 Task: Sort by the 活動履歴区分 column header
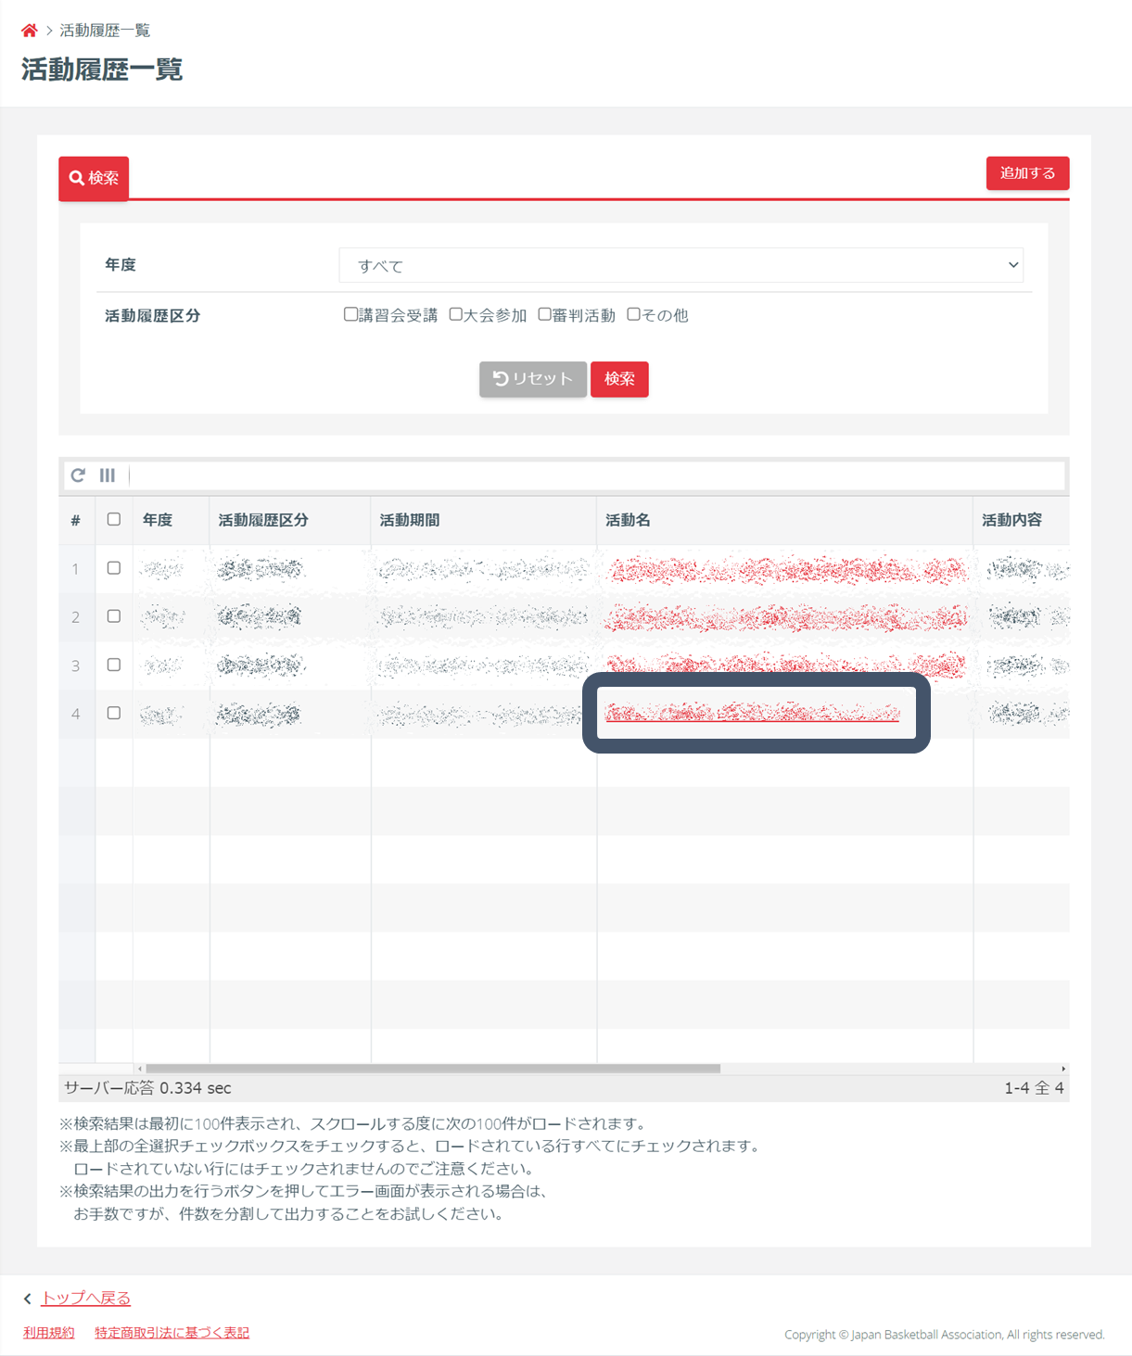290,521
